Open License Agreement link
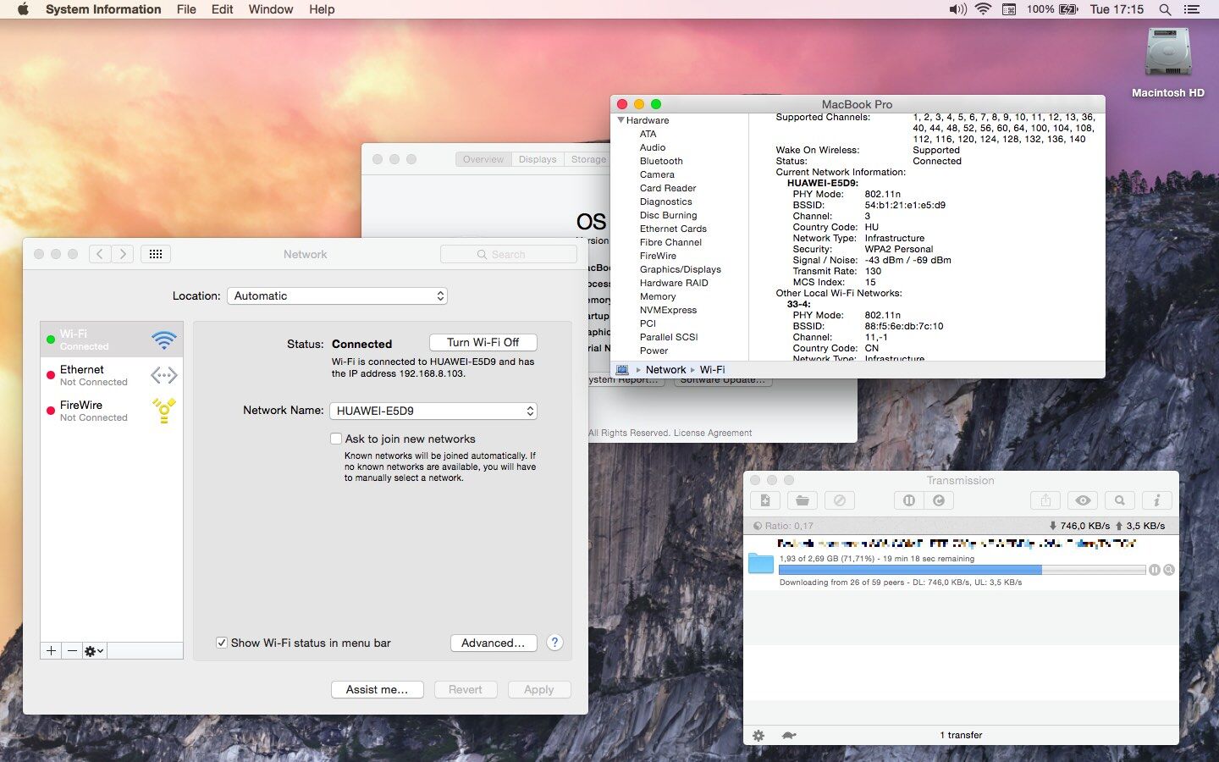Viewport: 1219px width, 762px height. (x=712, y=433)
